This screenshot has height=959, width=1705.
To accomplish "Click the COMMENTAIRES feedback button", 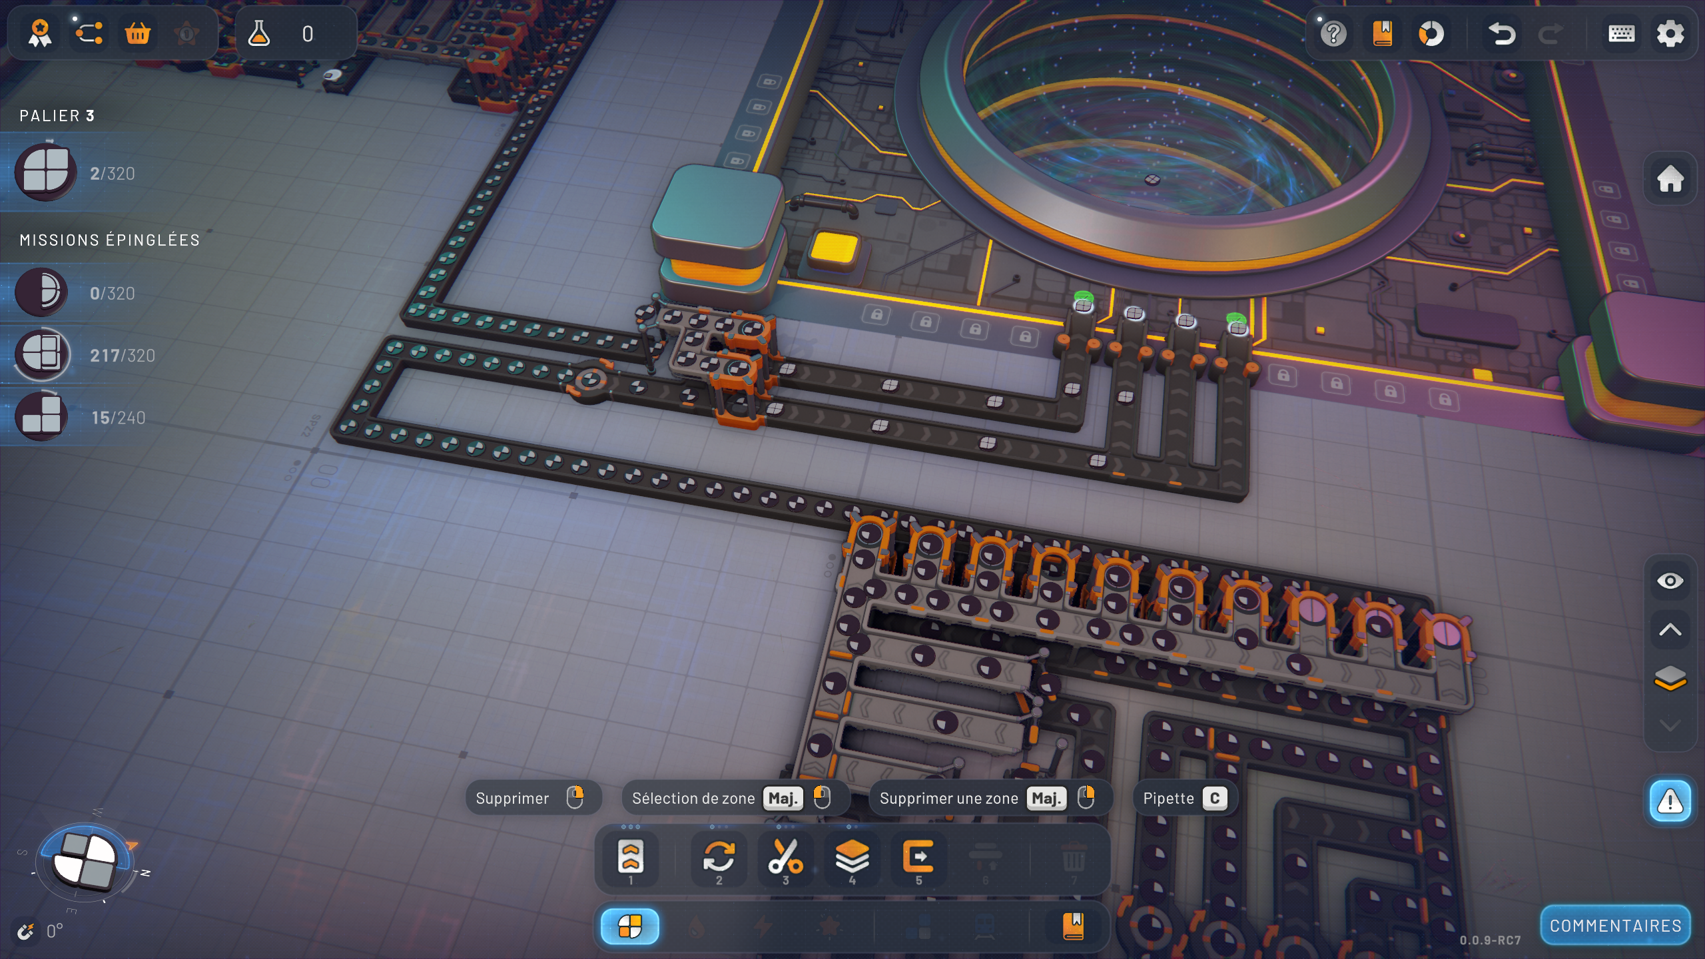I will [x=1615, y=926].
